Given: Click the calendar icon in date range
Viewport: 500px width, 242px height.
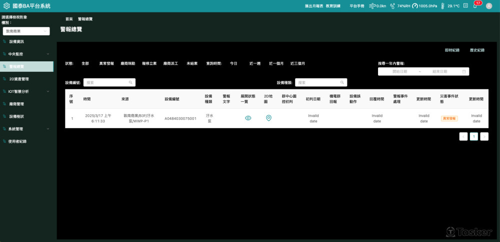Looking at the screenshot, I should (464, 72).
